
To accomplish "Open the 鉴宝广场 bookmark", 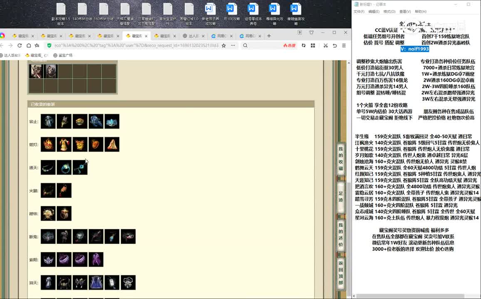I will [63, 55].
